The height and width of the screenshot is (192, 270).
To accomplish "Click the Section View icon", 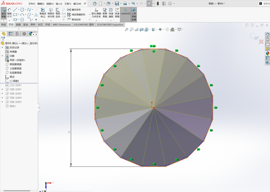I will [x=142, y=29].
